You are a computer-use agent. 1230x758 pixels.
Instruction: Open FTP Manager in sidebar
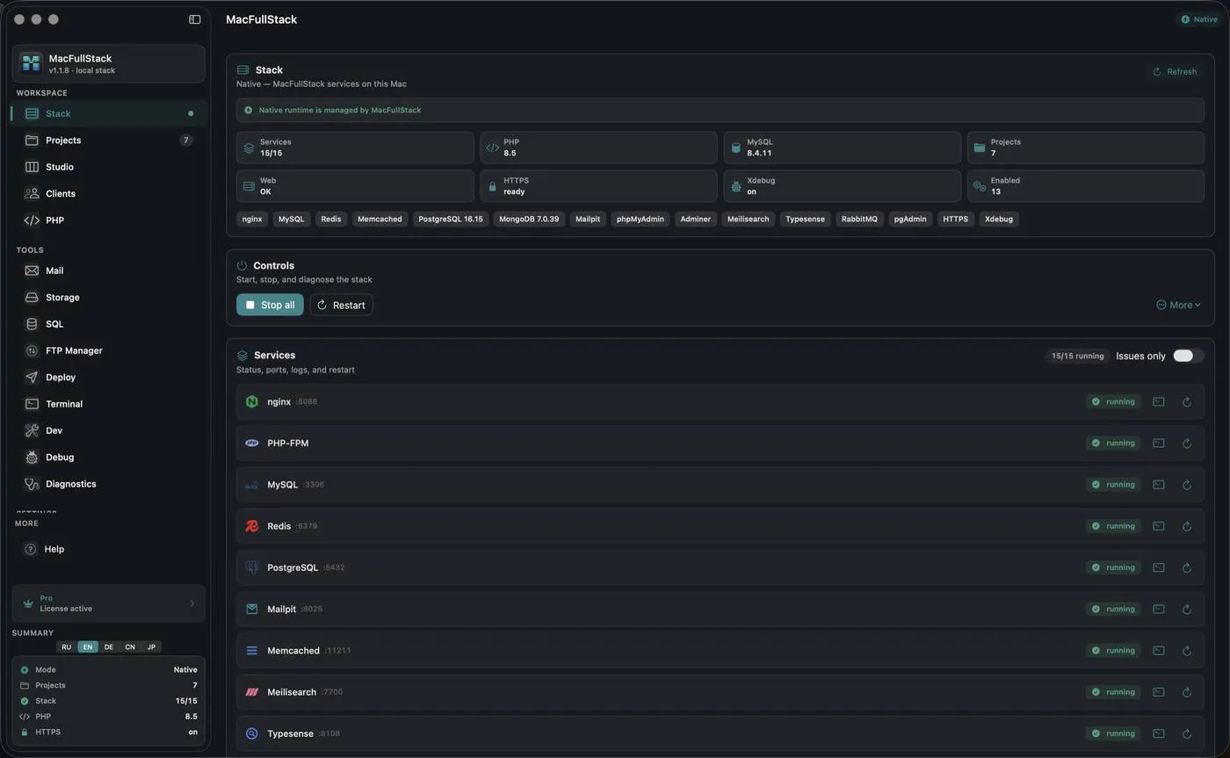[109, 350]
